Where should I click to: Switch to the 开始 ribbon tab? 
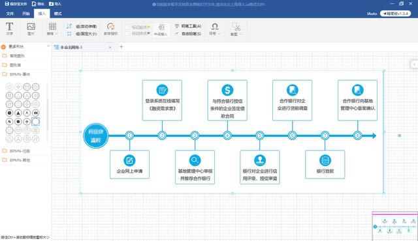pyautogui.click(x=26, y=14)
